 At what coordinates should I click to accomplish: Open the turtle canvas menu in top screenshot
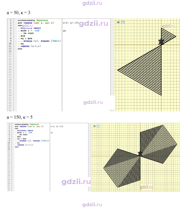point(118,22)
